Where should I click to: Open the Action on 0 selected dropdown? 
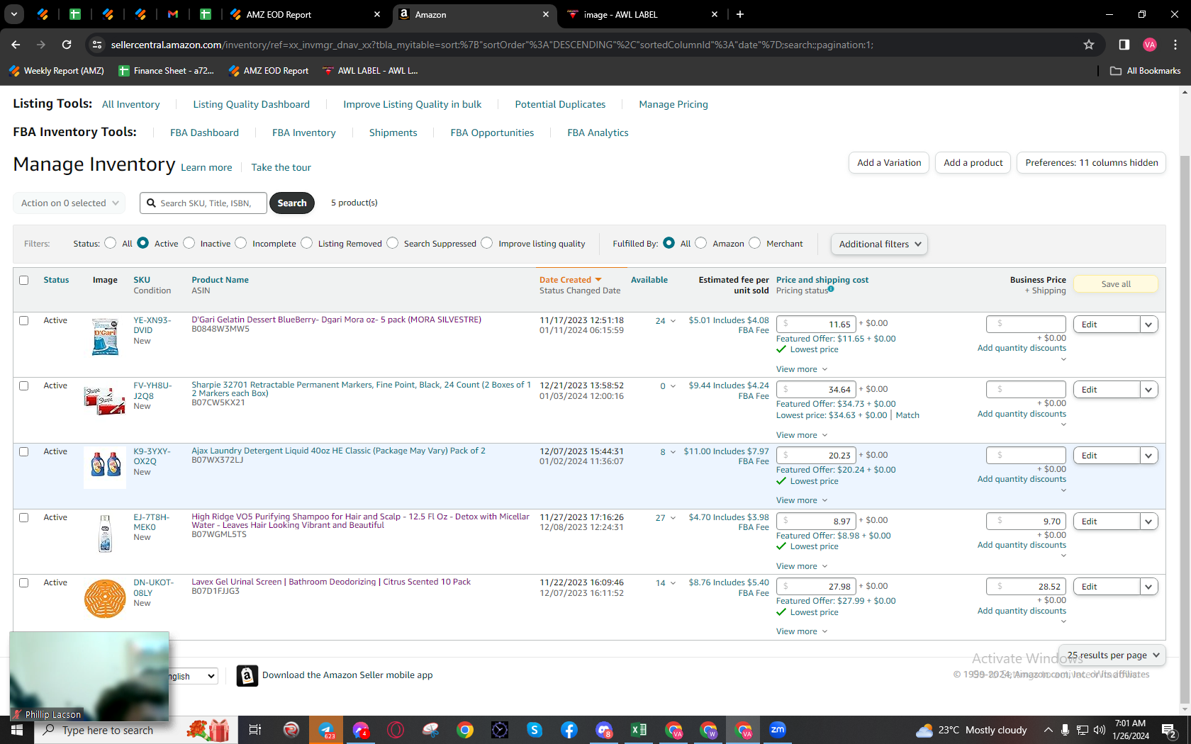coord(69,203)
